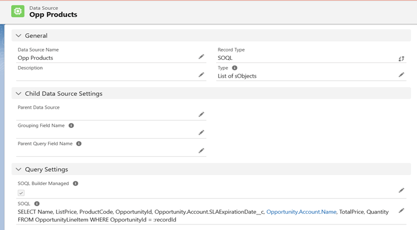The height and width of the screenshot is (230, 417).
Task: Collapse Child Data Source Settings section
Action: coord(18,94)
